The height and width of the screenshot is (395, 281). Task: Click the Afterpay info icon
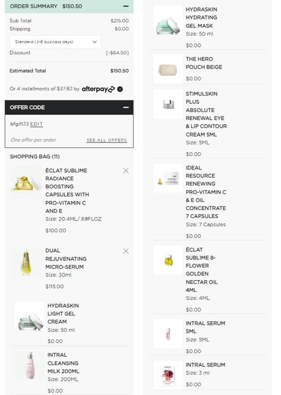120,89
